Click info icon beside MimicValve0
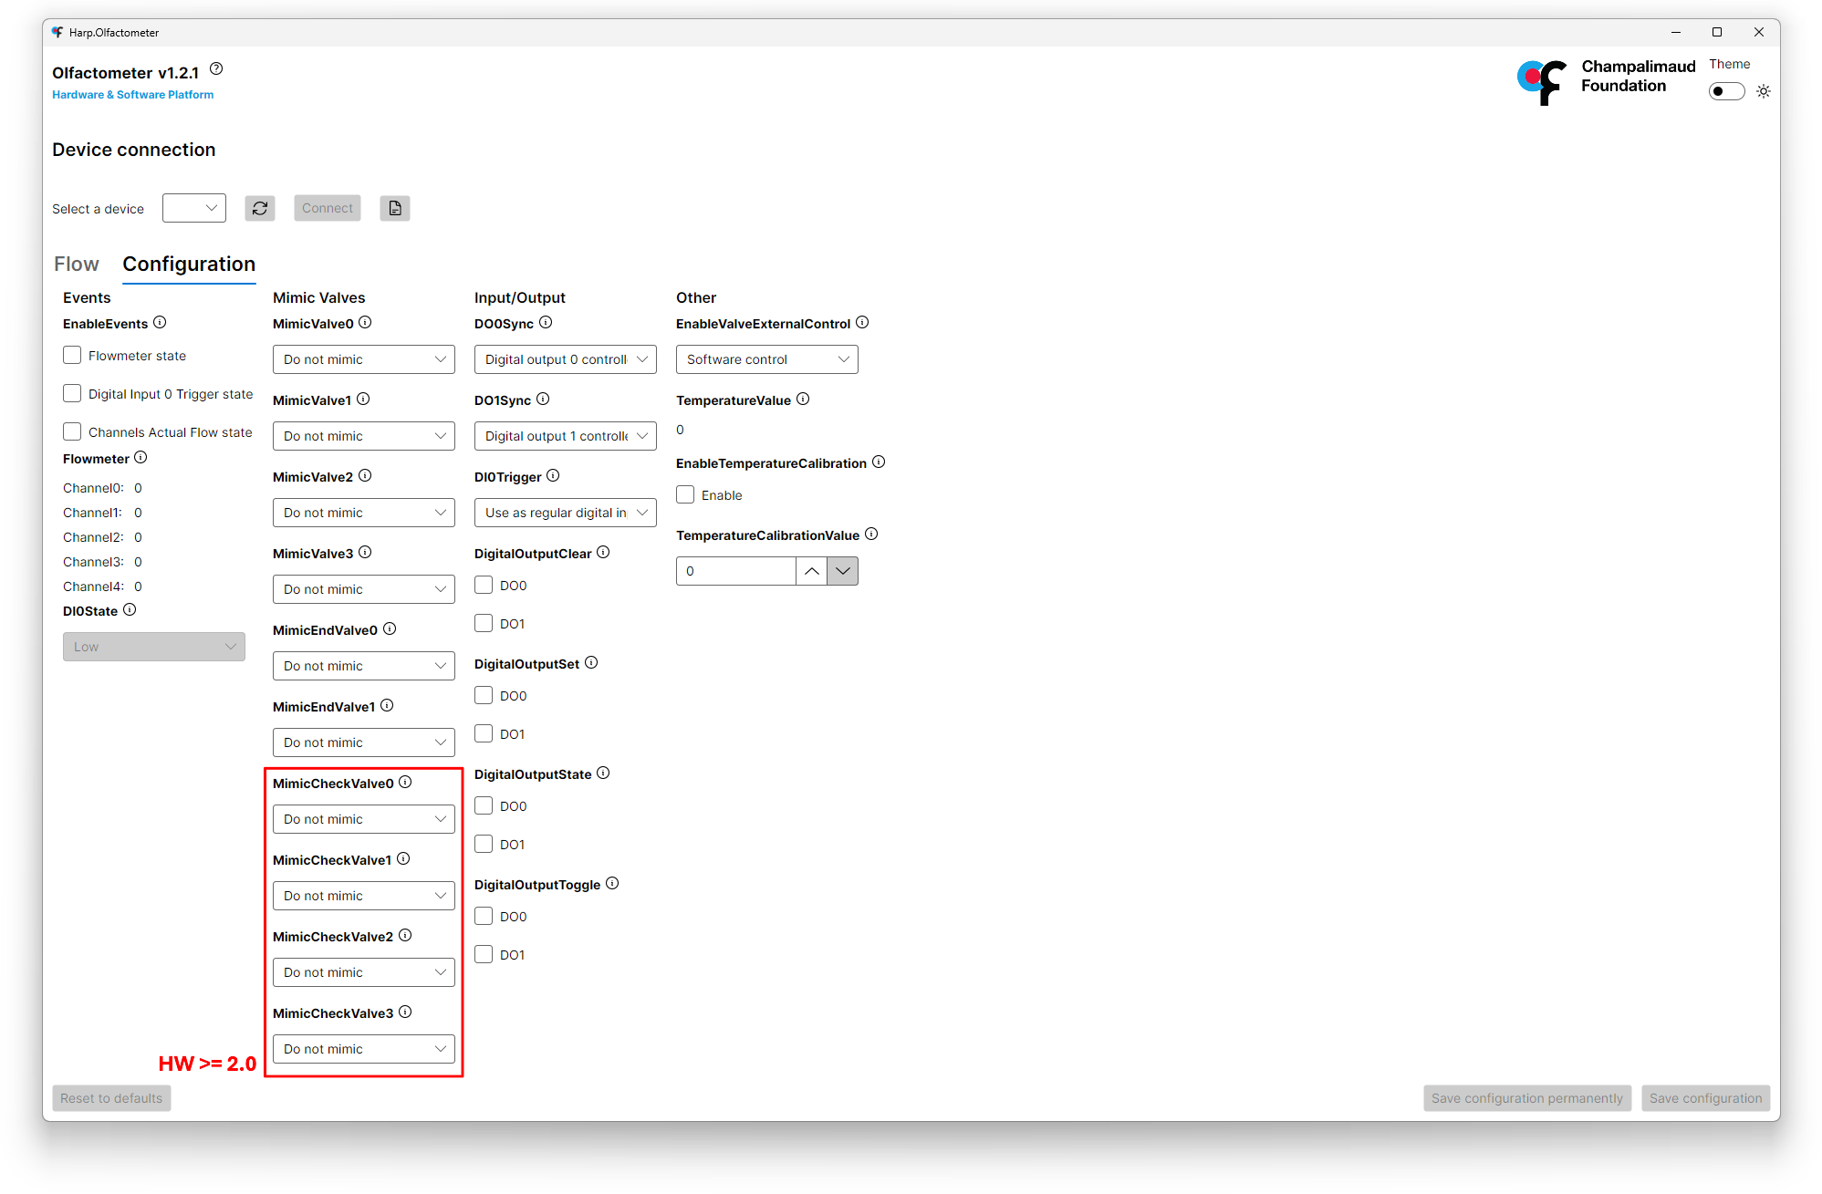Screen dimensions: 1822x1194 coord(365,323)
